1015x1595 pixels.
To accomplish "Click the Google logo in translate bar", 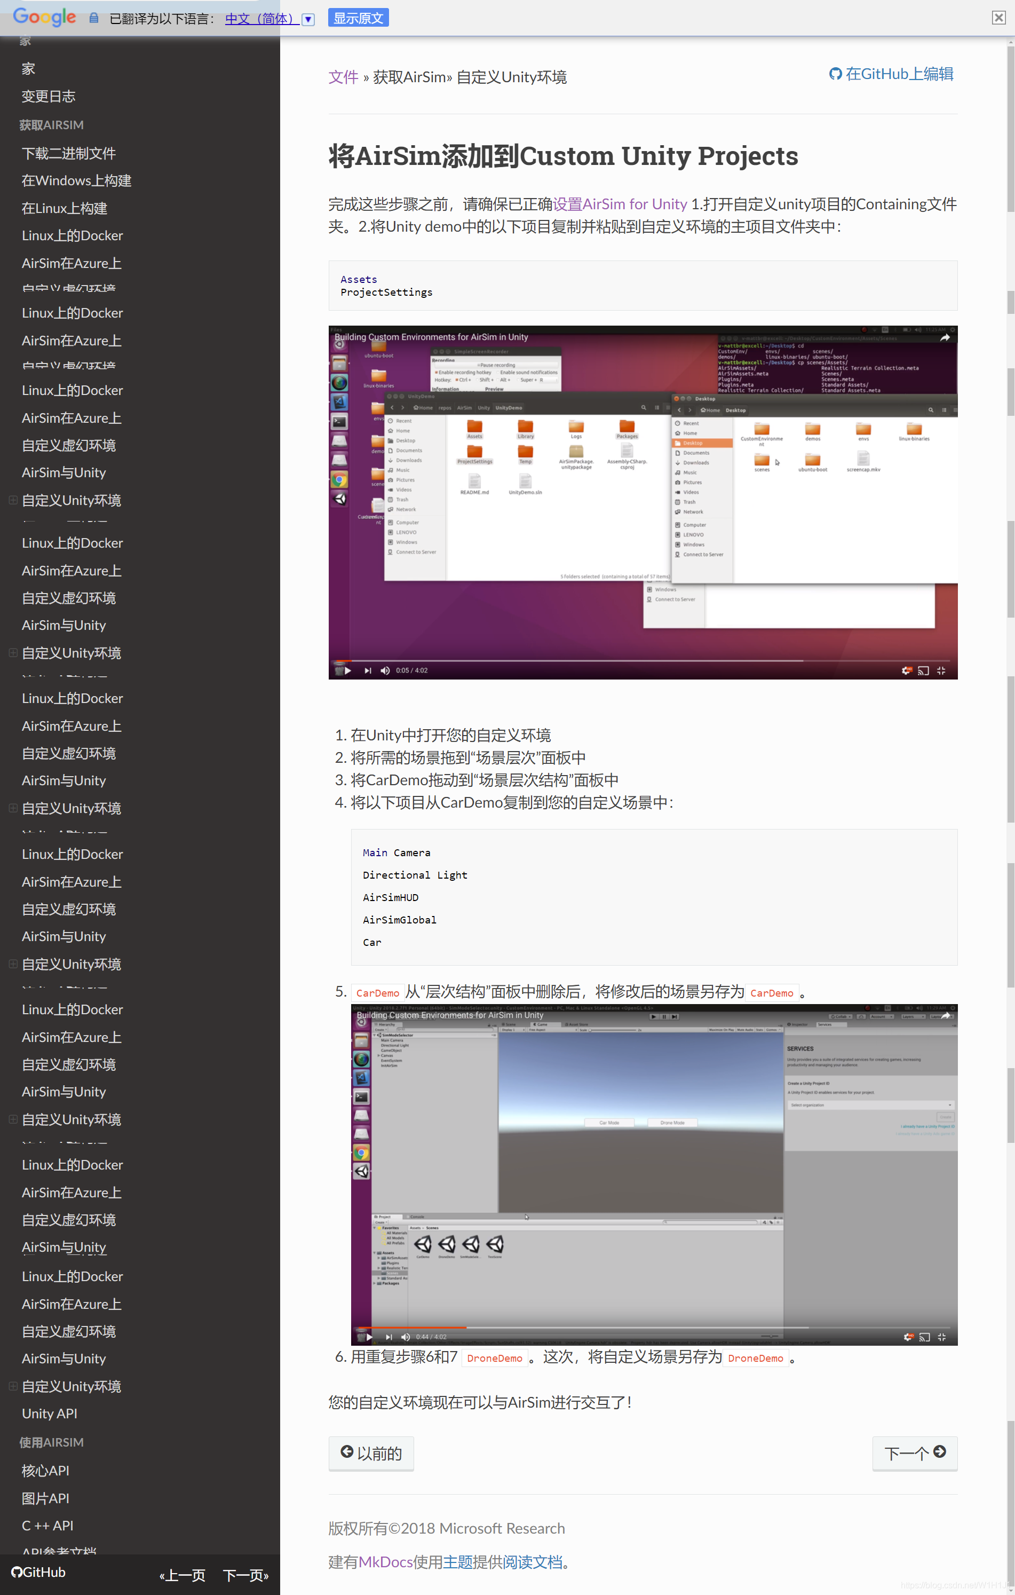I will (x=44, y=17).
